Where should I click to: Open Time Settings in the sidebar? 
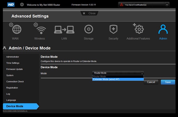click(x=13, y=63)
